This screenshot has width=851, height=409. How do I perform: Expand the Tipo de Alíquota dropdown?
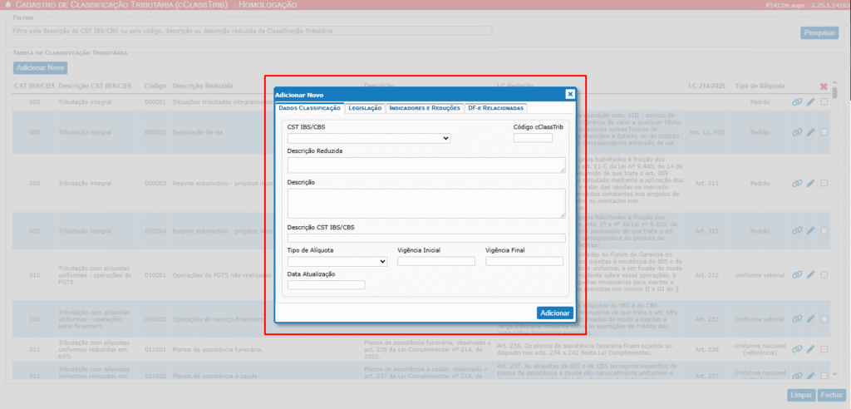(337, 261)
